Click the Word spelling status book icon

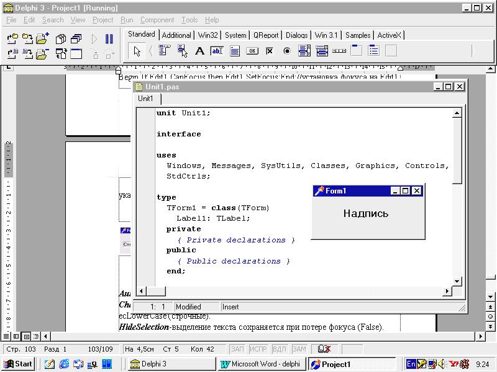pyautogui.click(x=324, y=349)
